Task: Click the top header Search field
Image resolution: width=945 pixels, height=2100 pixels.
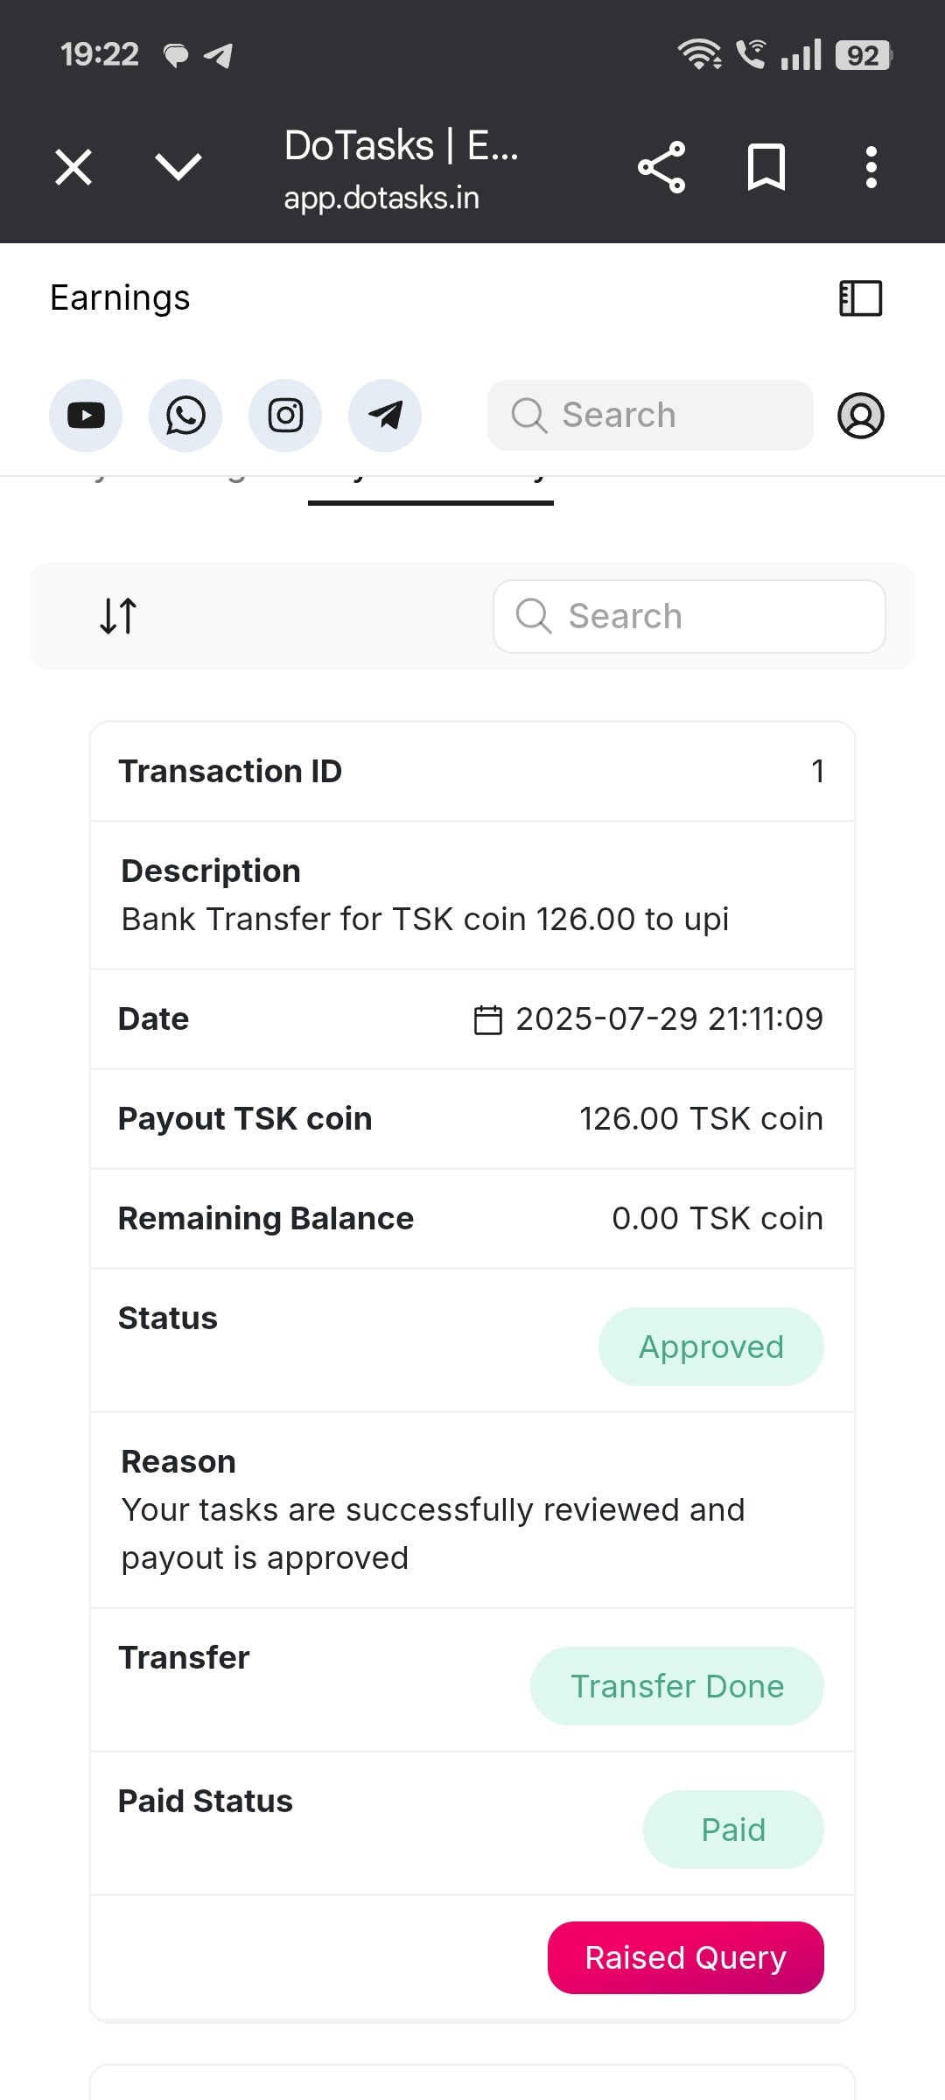Action: tap(650, 416)
